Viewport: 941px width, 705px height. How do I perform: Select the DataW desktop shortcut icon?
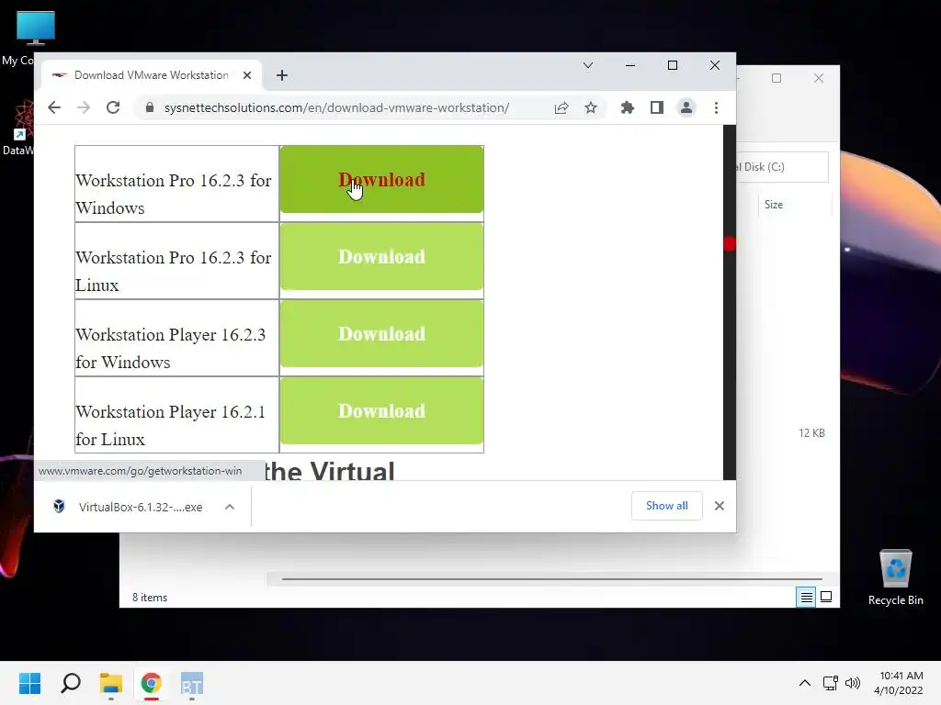[x=20, y=129]
